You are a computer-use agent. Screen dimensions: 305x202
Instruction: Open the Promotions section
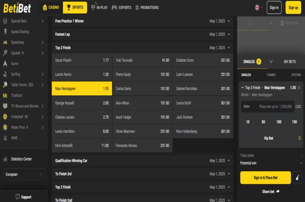[x=147, y=7]
